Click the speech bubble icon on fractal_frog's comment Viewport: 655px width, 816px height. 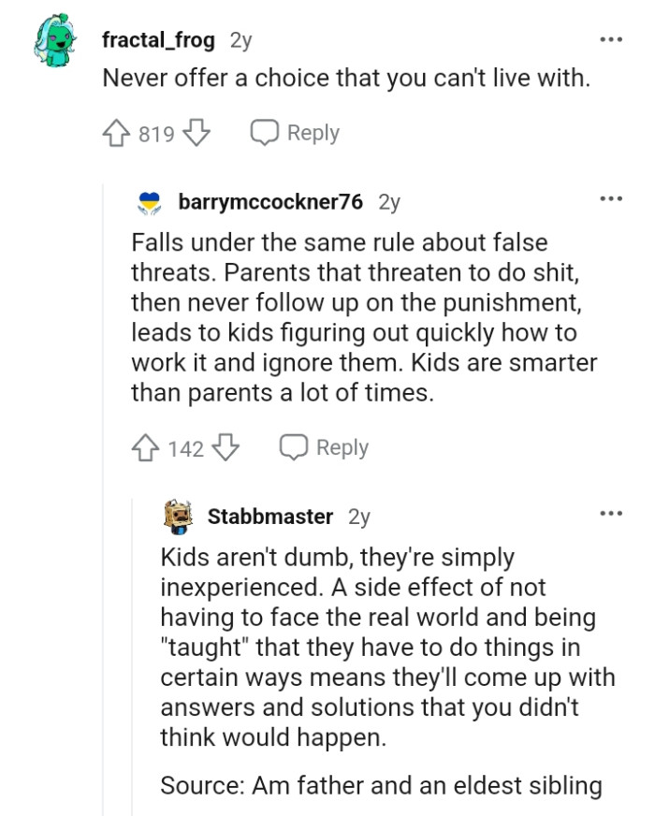coord(265,133)
